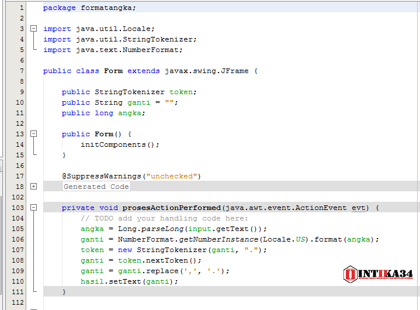Click the angka field declaration on line 11

coord(103,113)
